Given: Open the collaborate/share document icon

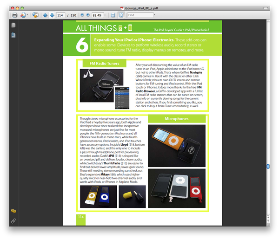Looking at the screenshot, I should pyautogui.click(x=23, y=15).
